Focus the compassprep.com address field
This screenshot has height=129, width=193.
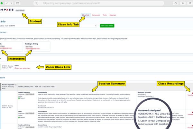[x=99, y=3]
